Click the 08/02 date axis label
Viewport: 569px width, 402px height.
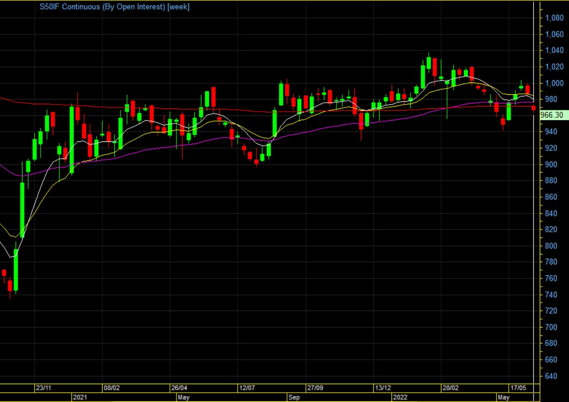112,388
